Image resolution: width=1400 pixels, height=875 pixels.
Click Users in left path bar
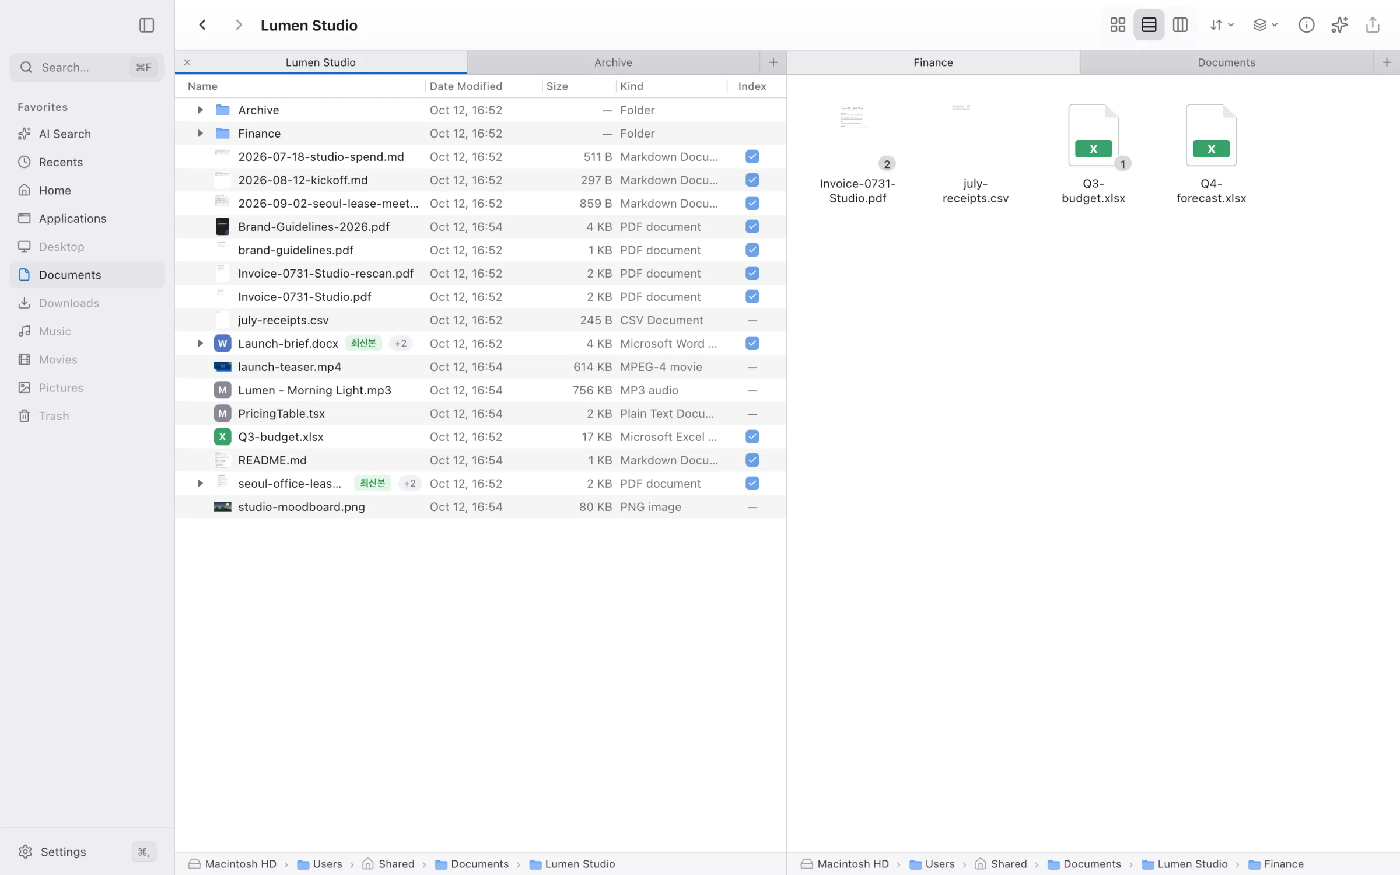click(320, 864)
